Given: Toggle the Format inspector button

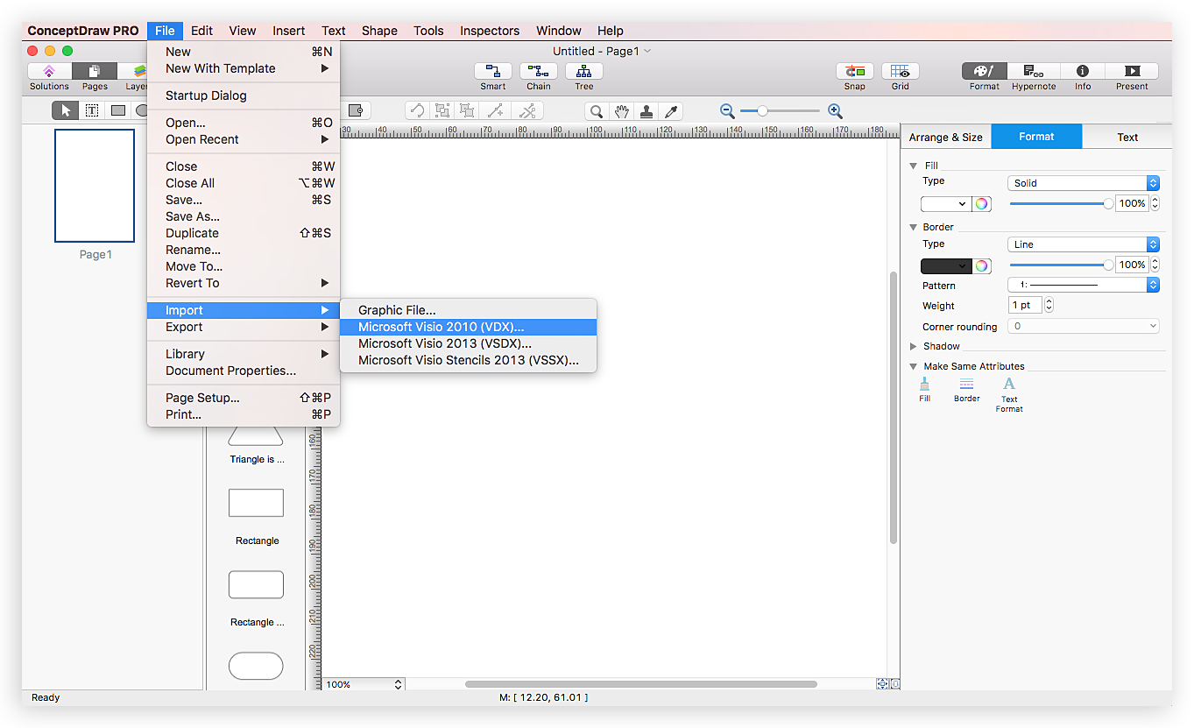Looking at the screenshot, I should [984, 72].
